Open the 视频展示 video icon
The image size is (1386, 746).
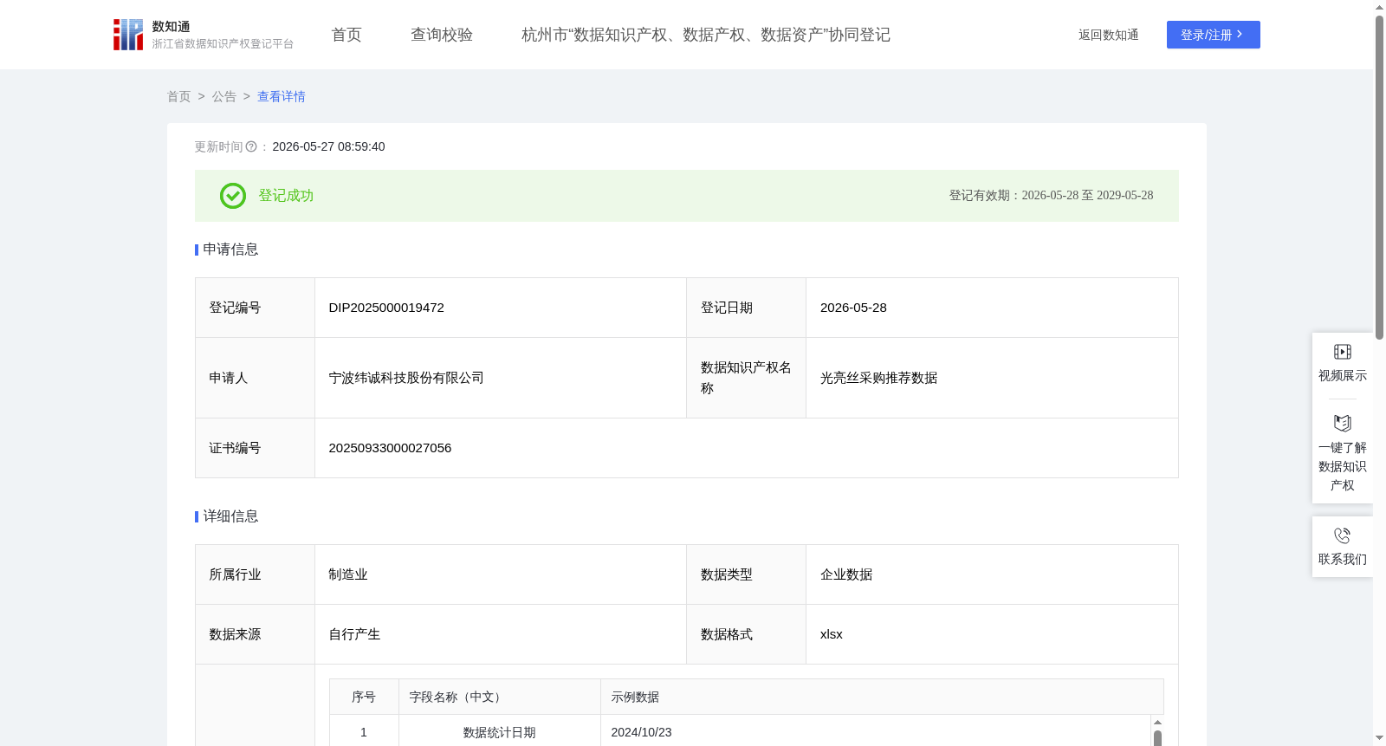click(1343, 352)
